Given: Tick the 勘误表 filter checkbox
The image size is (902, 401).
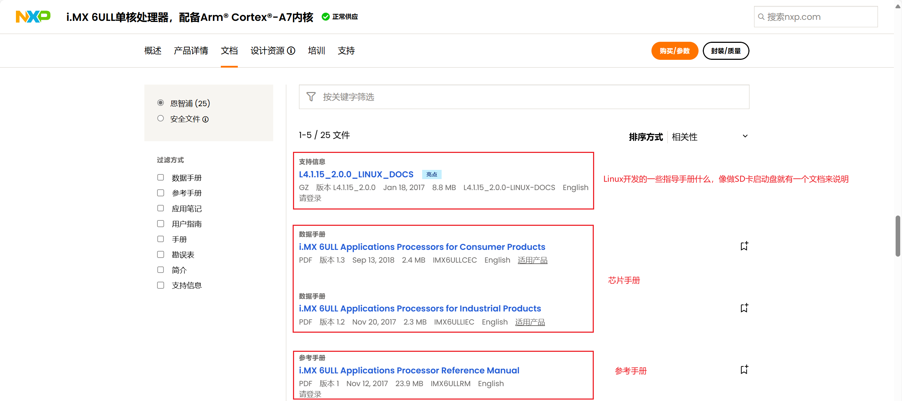Looking at the screenshot, I should [x=161, y=254].
